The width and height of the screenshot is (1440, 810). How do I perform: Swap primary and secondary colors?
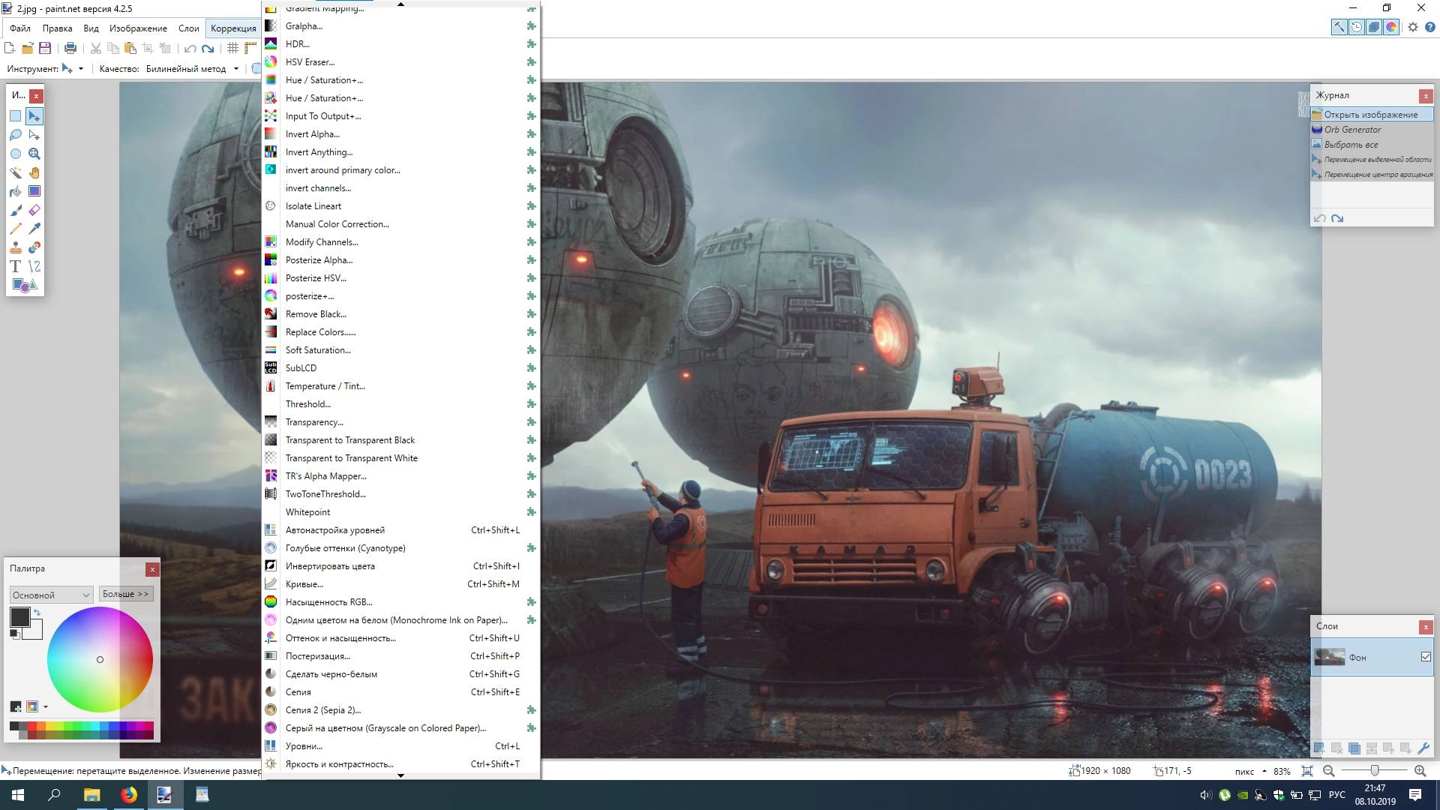click(x=37, y=613)
